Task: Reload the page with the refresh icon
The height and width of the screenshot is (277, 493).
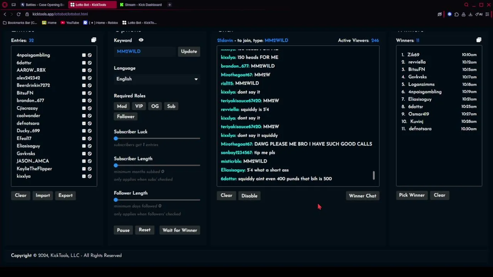Action: pos(18,14)
